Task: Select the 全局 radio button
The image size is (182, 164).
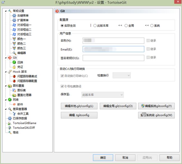Action: [126, 26]
